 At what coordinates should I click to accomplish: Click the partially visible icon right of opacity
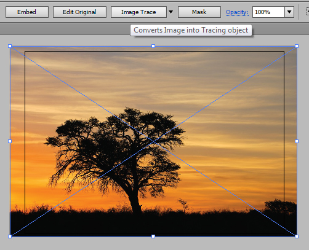[307, 12]
